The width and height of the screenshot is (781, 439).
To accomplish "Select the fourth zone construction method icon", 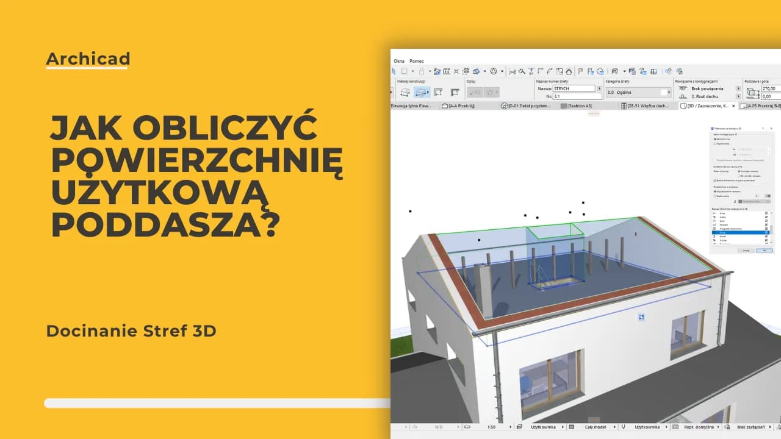I will (455, 93).
